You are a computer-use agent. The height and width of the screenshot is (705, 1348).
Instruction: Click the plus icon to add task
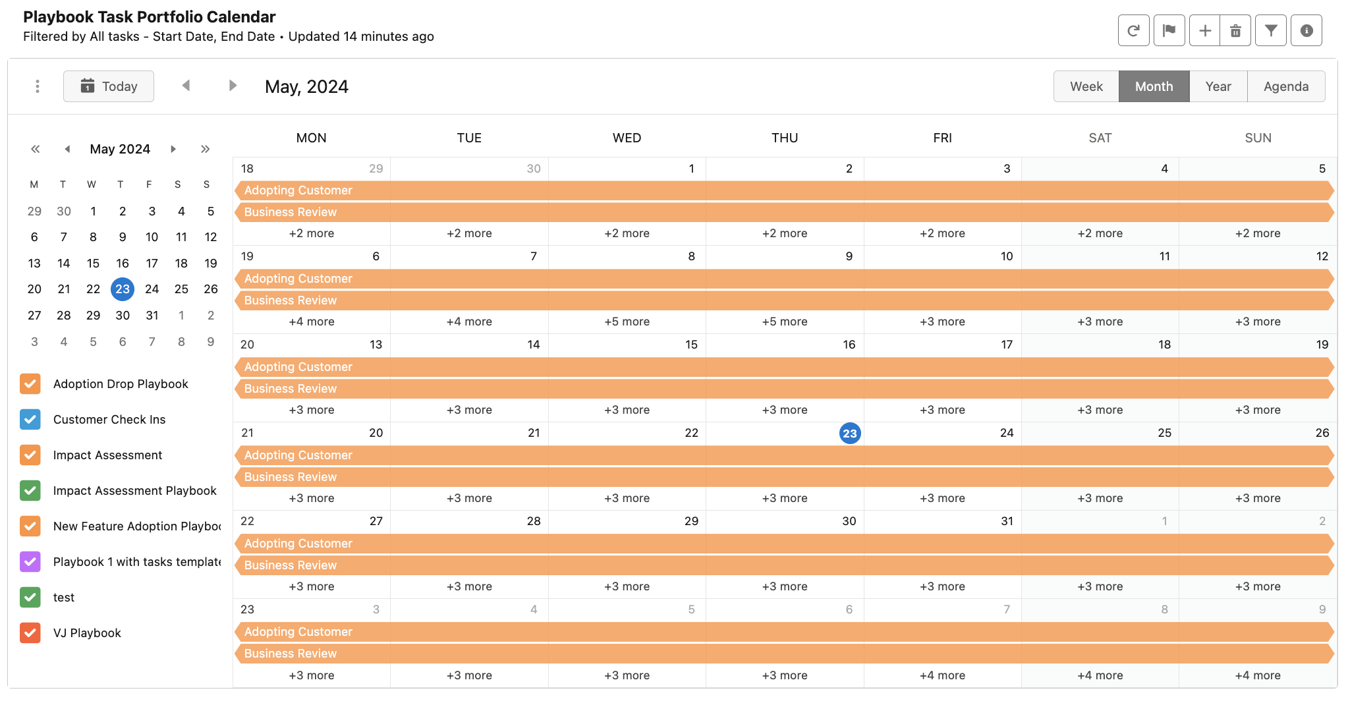click(x=1205, y=30)
